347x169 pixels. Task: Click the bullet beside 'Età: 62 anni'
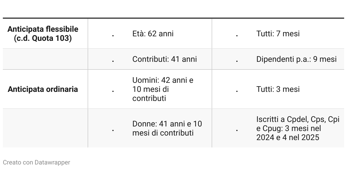(113, 36)
